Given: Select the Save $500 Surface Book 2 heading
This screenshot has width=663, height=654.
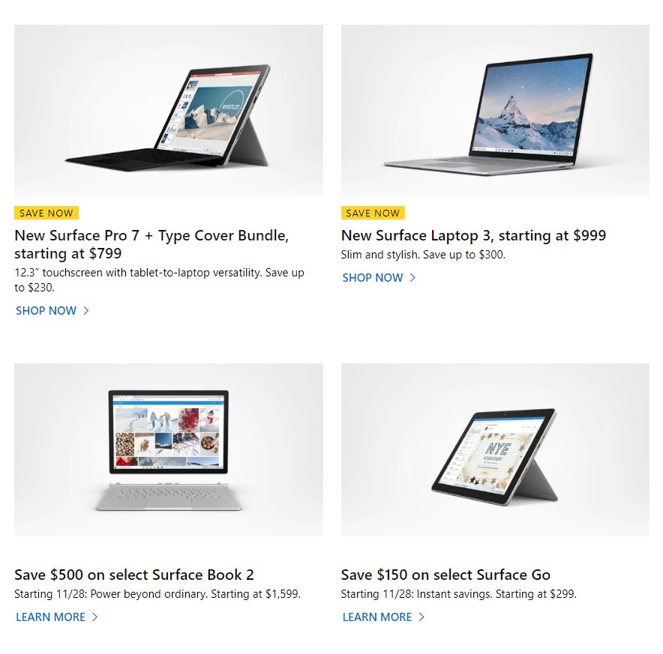Looking at the screenshot, I should [134, 575].
